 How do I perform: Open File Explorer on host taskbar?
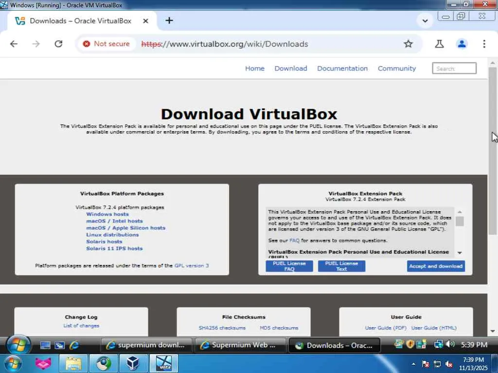(x=73, y=363)
